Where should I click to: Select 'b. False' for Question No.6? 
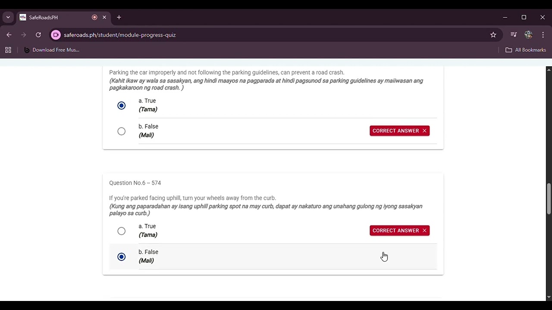122,257
